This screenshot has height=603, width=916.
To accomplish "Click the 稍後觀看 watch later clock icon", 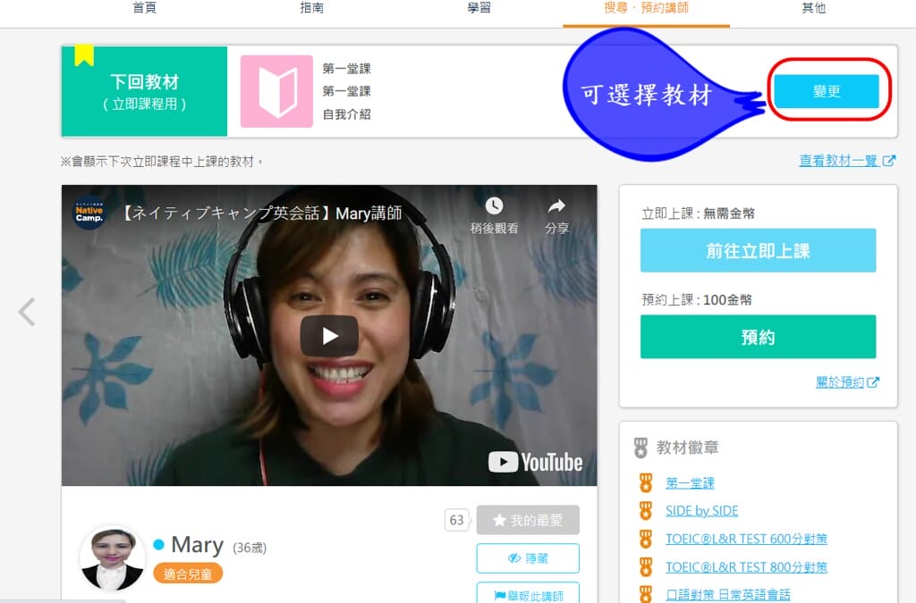I will click(x=494, y=205).
